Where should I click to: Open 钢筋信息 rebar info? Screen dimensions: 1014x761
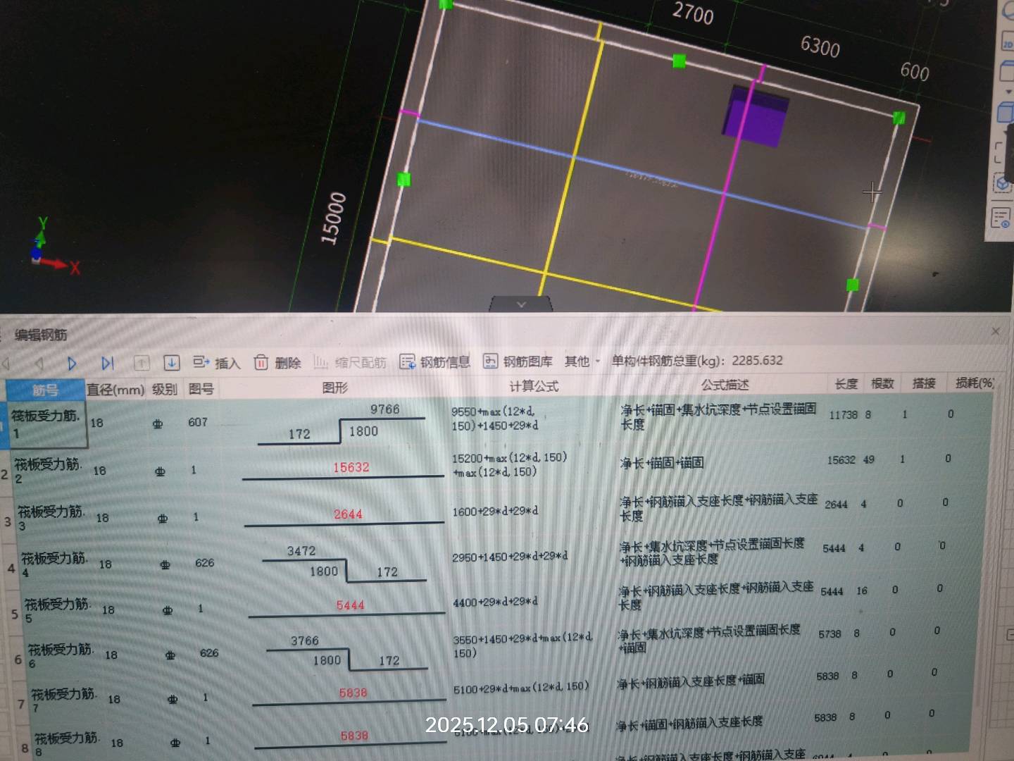point(434,361)
